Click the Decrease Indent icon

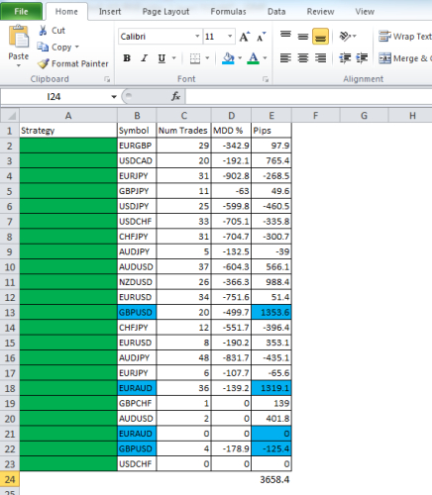point(345,58)
